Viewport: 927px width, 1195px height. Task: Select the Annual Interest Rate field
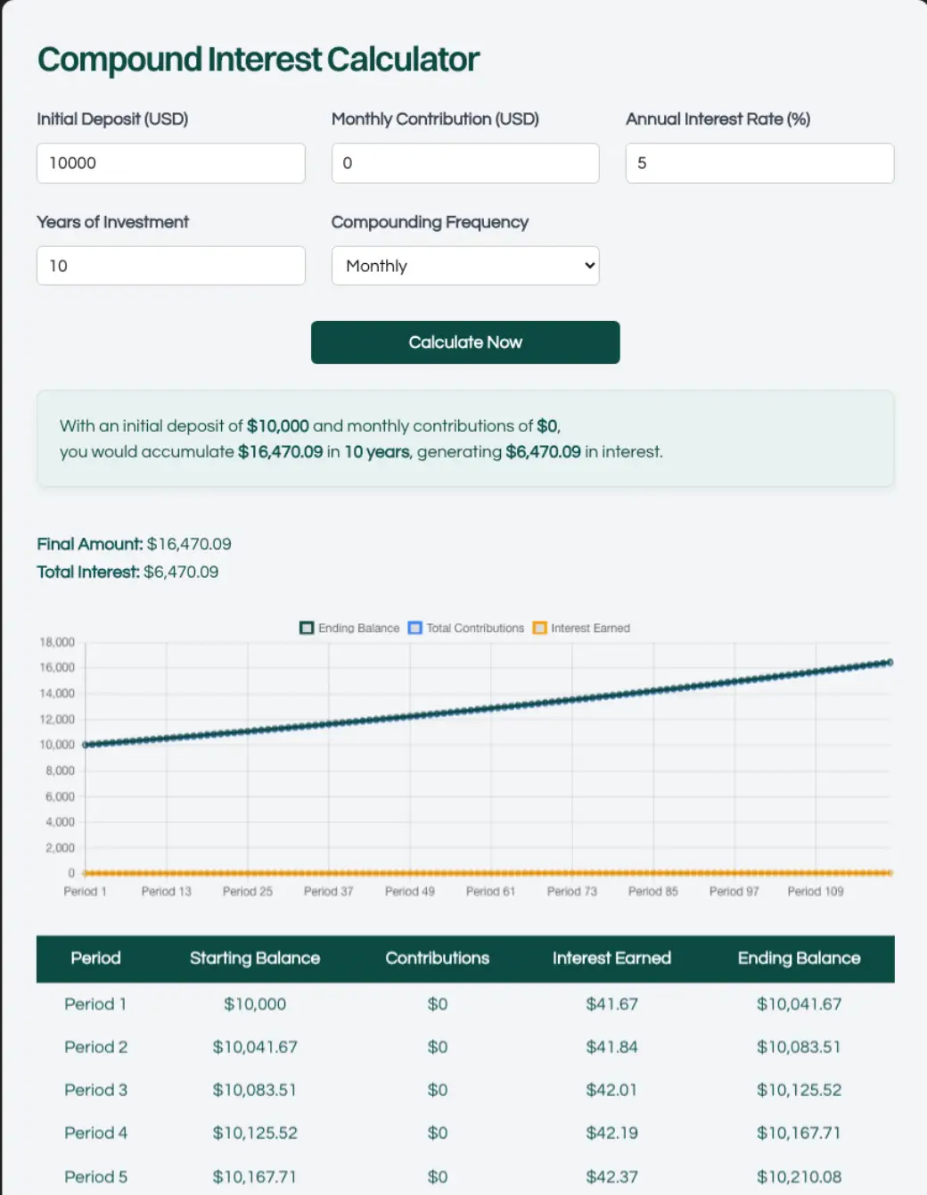[759, 163]
